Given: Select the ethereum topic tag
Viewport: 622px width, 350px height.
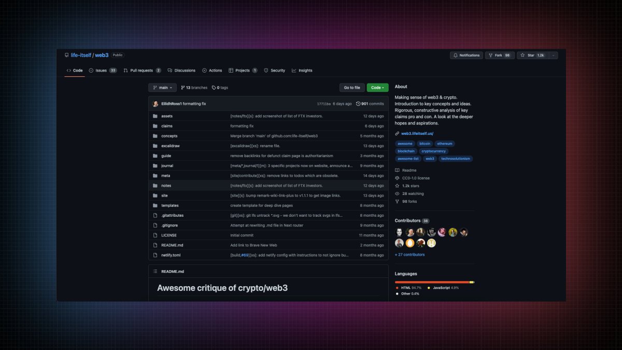Looking at the screenshot, I should coord(445,144).
